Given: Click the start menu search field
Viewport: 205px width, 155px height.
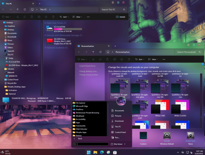Looking at the screenshot, I should click(91, 144).
